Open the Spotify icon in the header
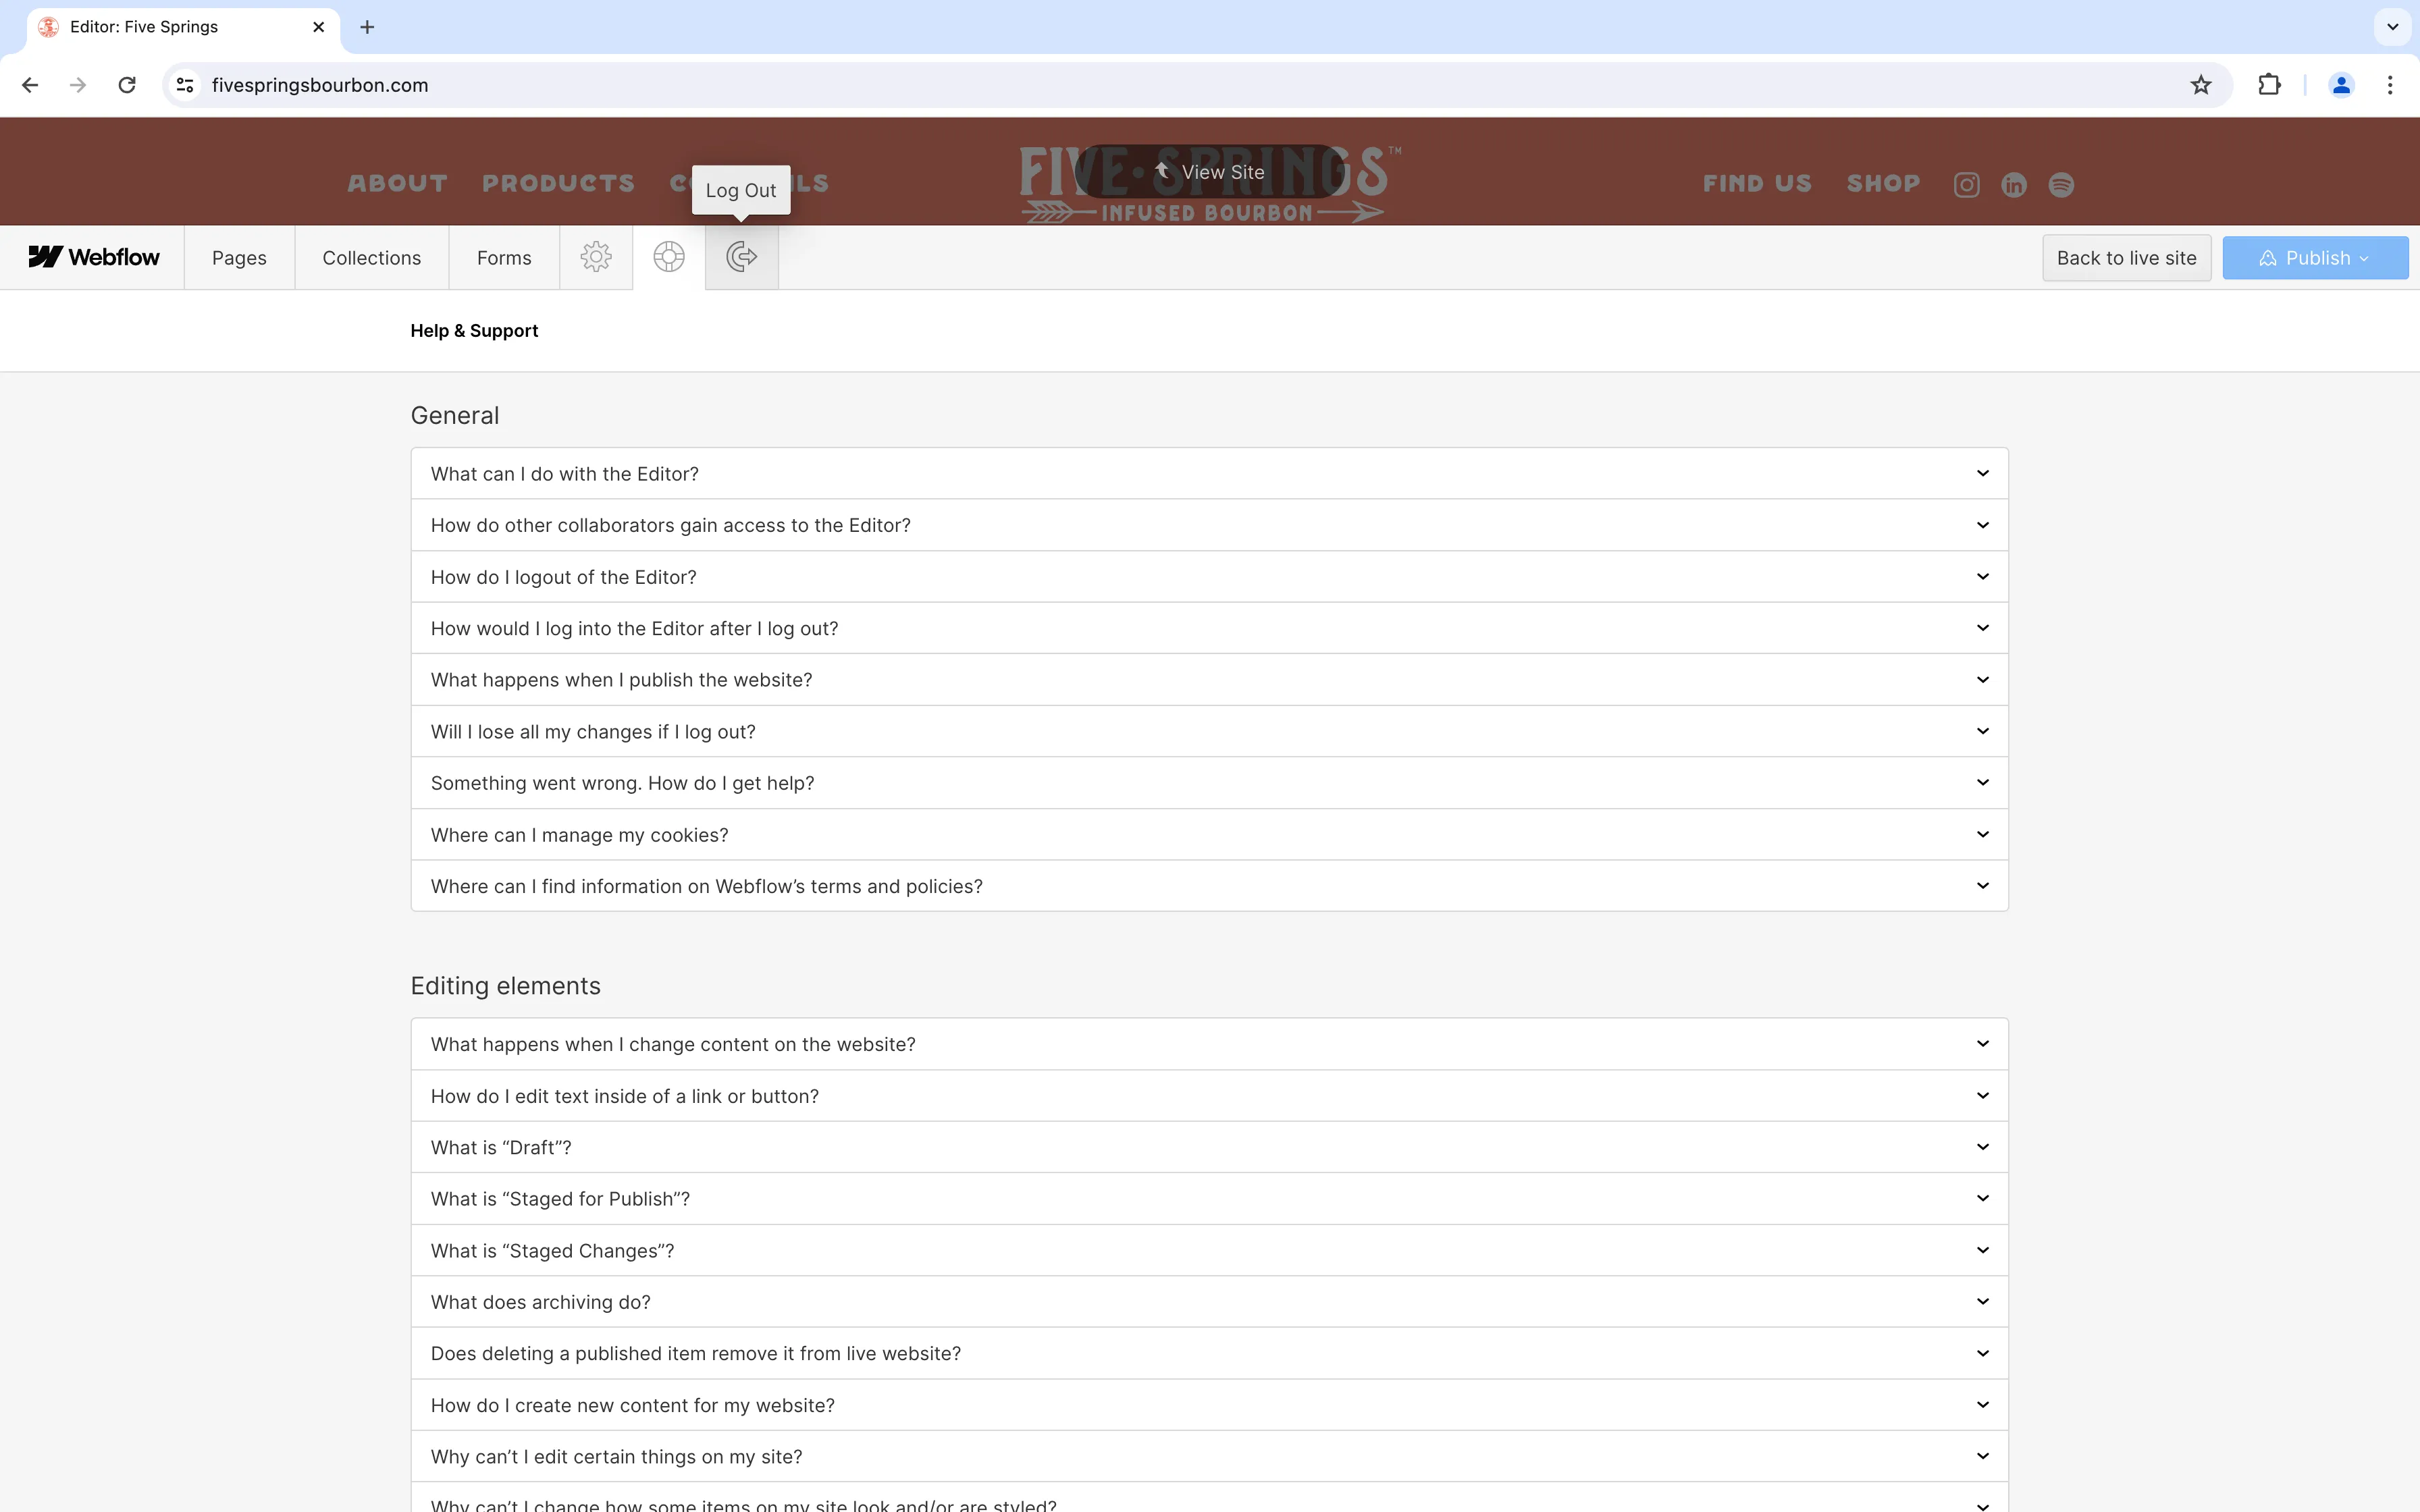 [x=2061, y=184]
